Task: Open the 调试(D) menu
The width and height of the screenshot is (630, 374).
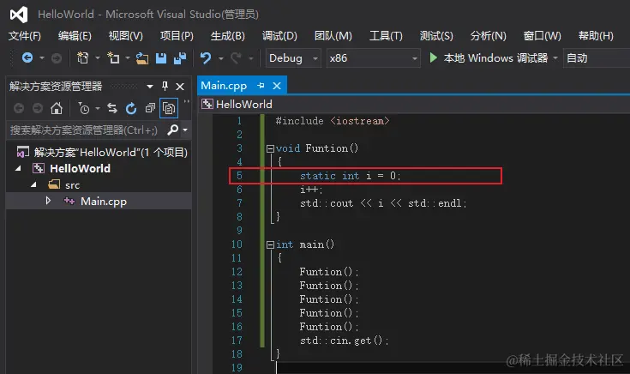Action: click(279, 36)
